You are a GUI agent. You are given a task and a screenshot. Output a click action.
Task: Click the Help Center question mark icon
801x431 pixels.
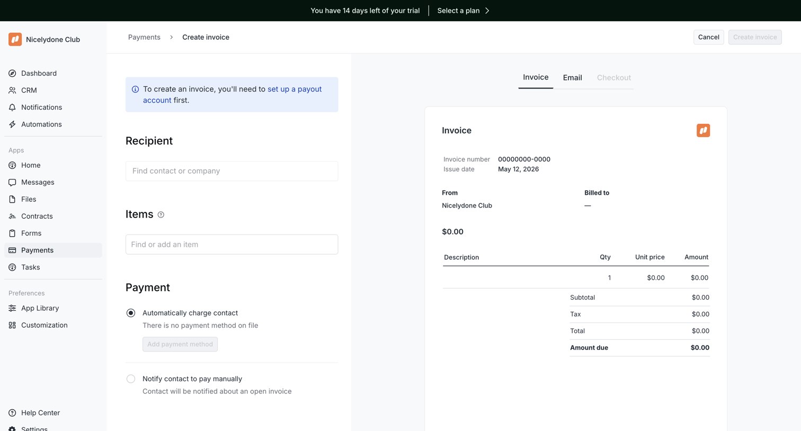tap(12, 413)
